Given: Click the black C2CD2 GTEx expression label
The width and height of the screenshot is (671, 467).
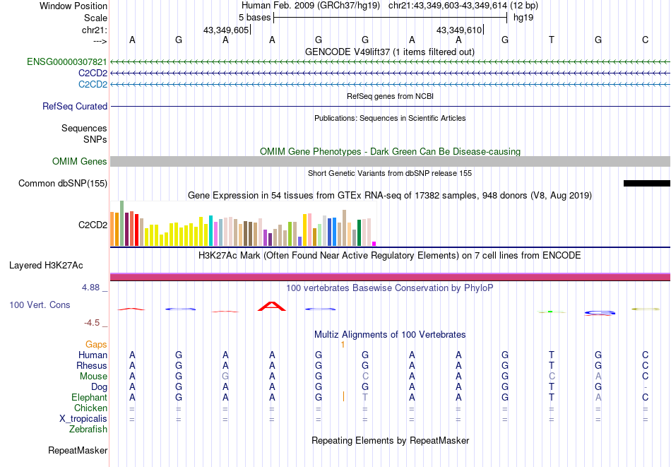Looking at the screenshot, I should (x=93, y=225).
